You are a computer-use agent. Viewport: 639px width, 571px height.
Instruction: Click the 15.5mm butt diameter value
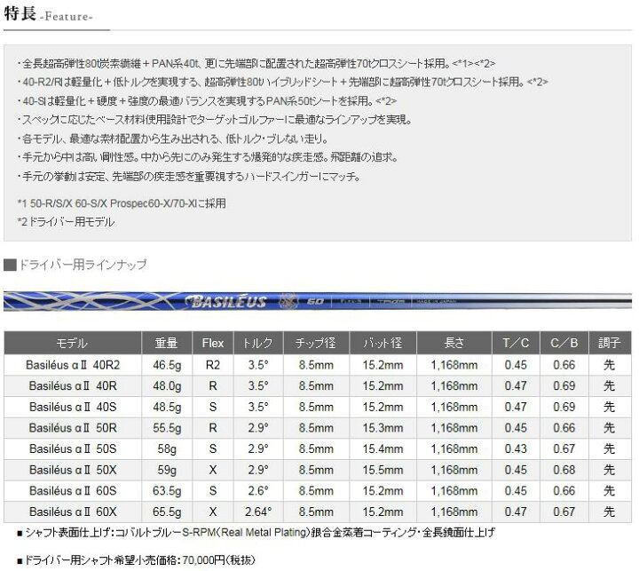[383, 470]
